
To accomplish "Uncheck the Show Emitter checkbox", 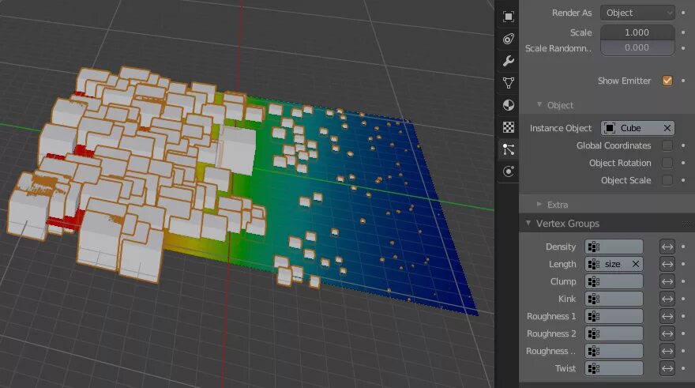I will coord(667,81).
